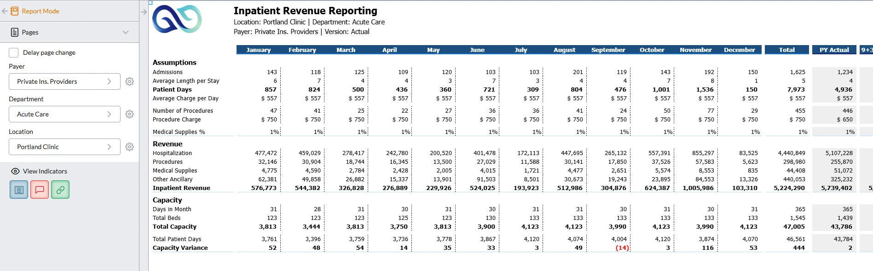The height and width of the screenshot is (271, 873).
Task: Select the September column header
Action: [608, 50]
